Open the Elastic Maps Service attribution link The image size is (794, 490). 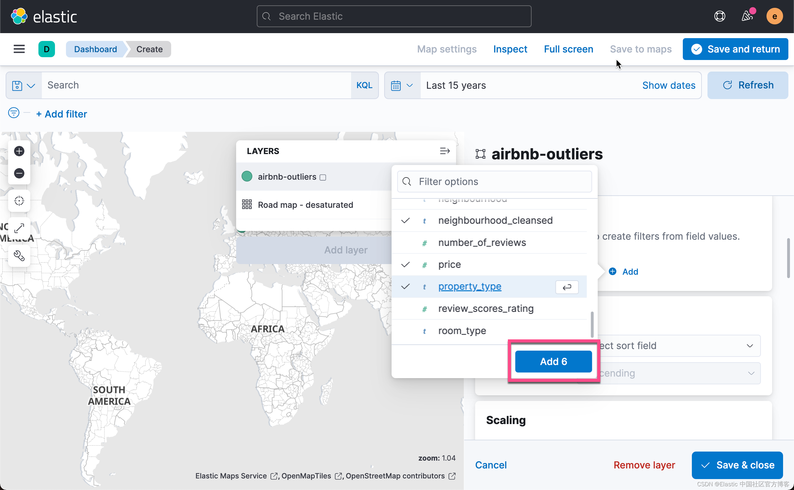[236, 476]
